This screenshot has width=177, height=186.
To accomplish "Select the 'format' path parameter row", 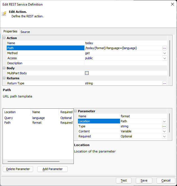I will tap(38, 123).
